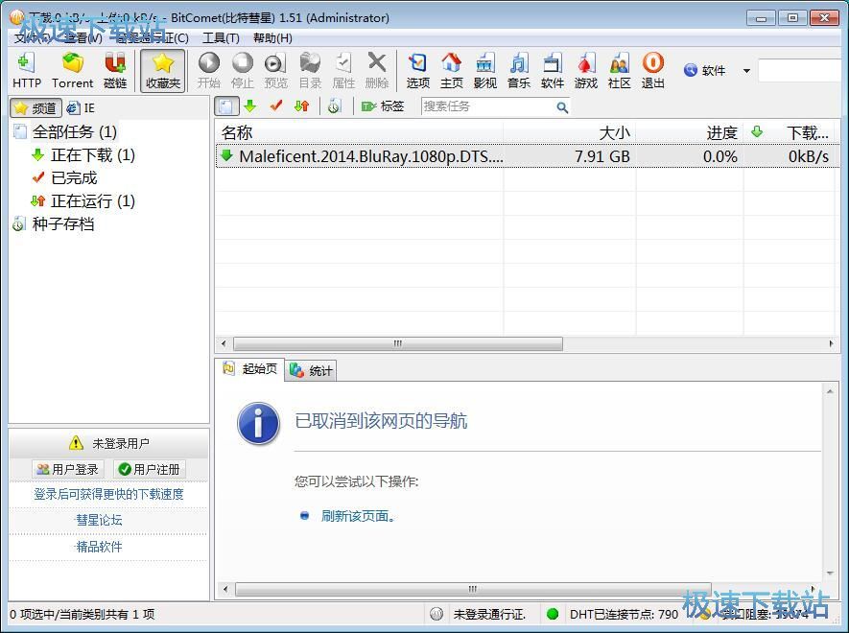Open 登录后可获得更快的下载速度 link
This screenshot has width=849, height=633.
tap(108, 494)
